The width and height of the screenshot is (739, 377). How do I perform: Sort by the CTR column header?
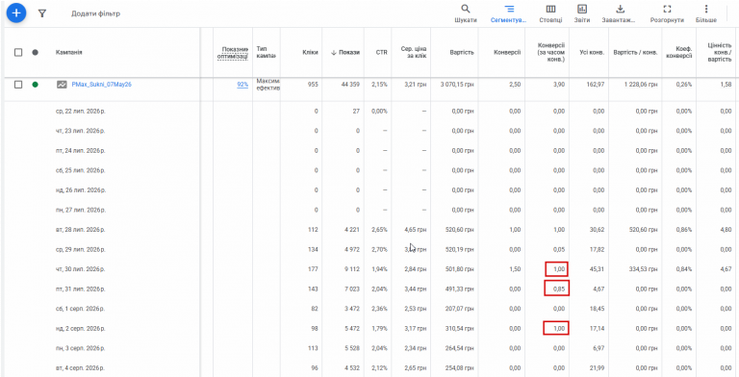click(382, 52)
